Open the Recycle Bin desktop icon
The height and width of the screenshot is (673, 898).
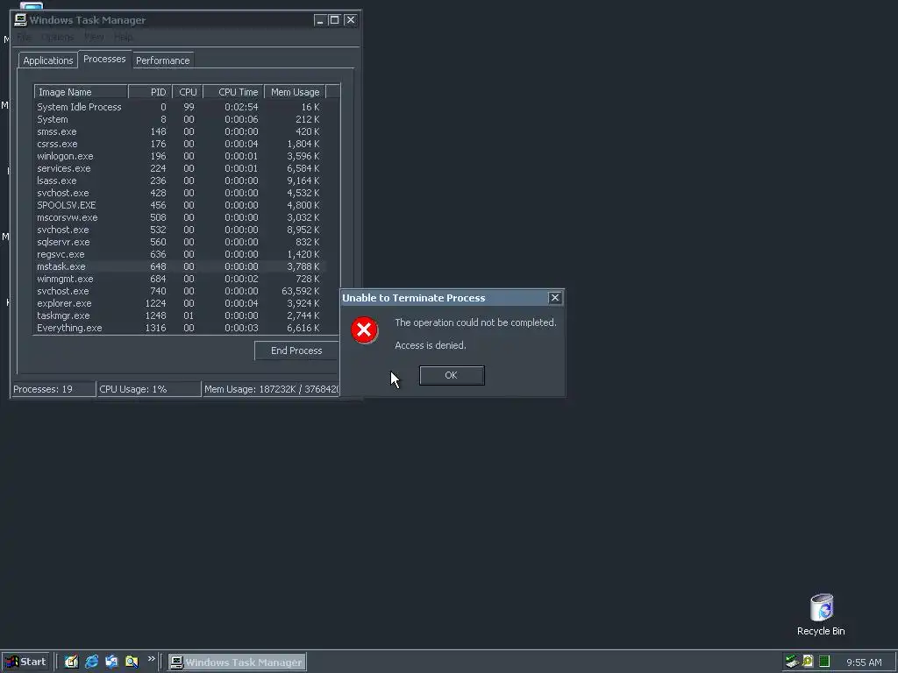[821, 614]
